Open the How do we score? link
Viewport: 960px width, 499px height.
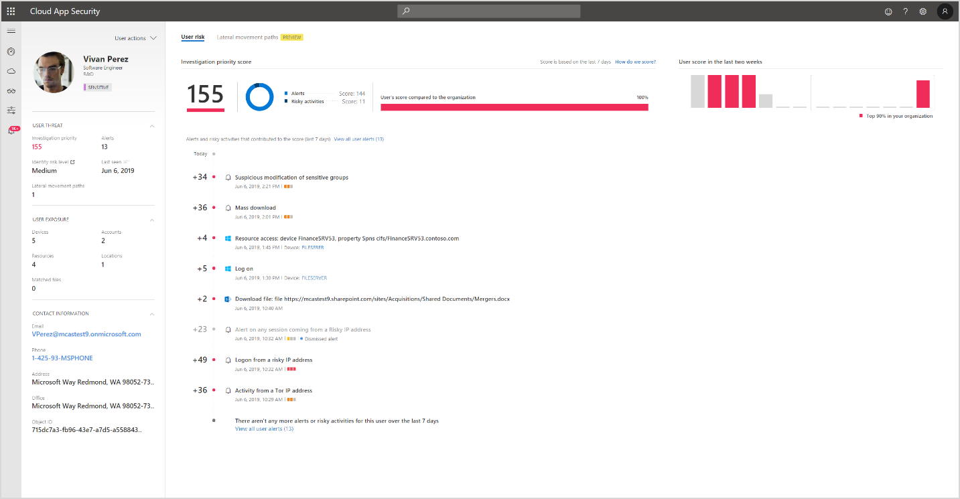tap(635, 61)
